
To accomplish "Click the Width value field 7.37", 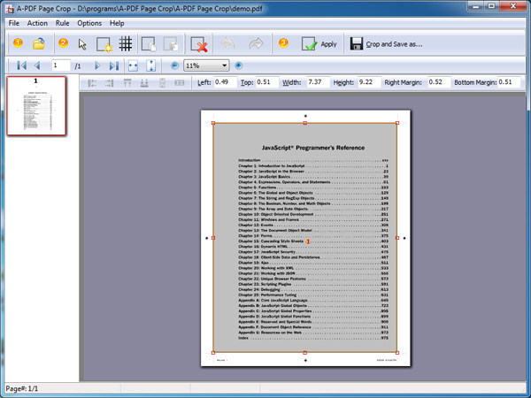I will [318, 82].
